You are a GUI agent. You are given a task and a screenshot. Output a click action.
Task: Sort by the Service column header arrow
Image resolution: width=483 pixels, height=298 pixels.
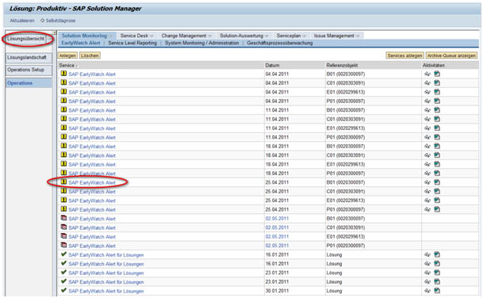[77, 66]
